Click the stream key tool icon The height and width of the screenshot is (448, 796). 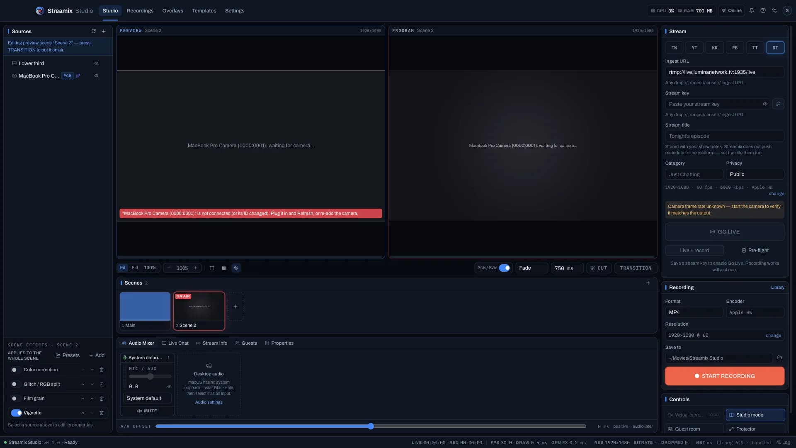[778, 104]
